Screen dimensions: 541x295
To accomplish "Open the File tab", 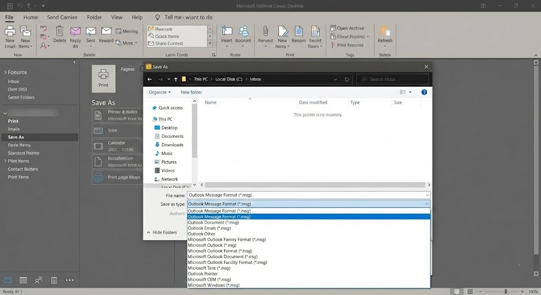I will point(10,17).
